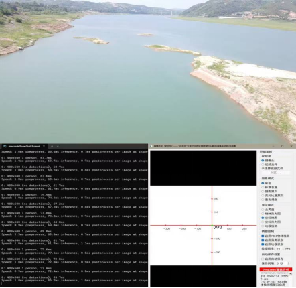
Task: Click the red DeepSeek data analysis button
Action: (x=276, y=269)
